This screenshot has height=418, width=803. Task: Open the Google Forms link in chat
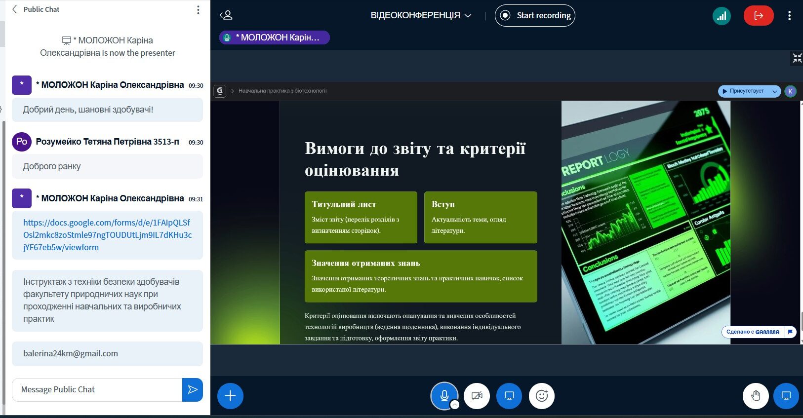click(x=107, y=235)
